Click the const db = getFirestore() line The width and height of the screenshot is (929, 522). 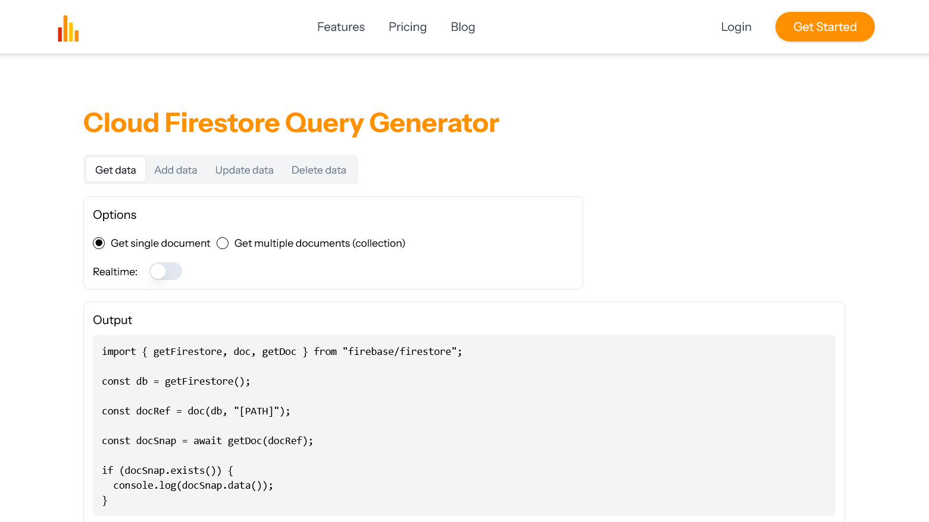point(176,381)
